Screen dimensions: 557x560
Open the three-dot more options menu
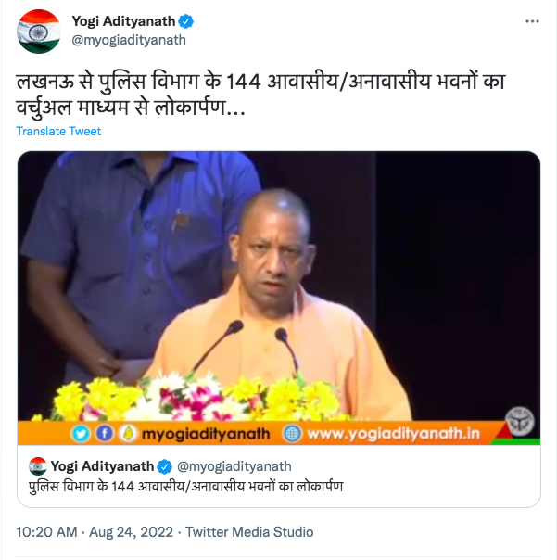pyautogui.click(x=532, y=21)
